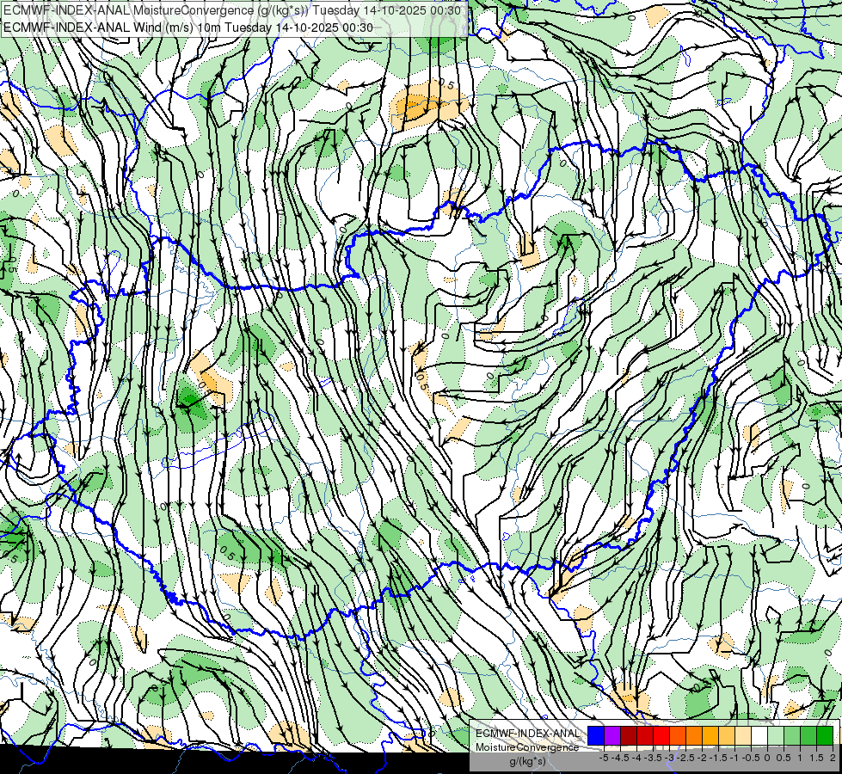The height and width of the screenshot is (774, 842).
Task: Click the legend swatch between -3 and -2.5
Action: pyautogui.click(x=678, y=735)
